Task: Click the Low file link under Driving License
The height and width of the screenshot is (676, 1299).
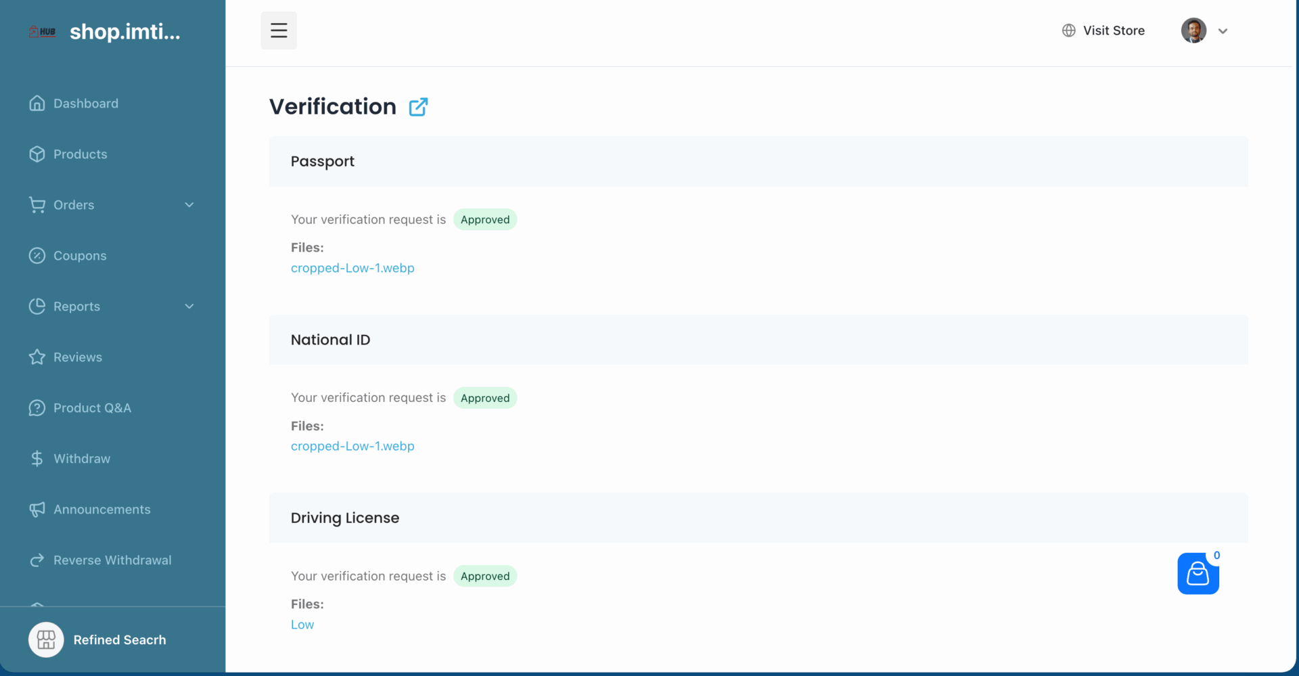Action: 302,624
